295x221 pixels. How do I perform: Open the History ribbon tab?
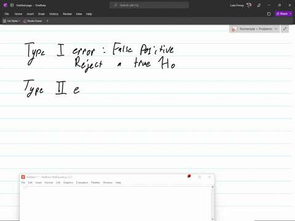pyautogui.click(x=54, y=14)
